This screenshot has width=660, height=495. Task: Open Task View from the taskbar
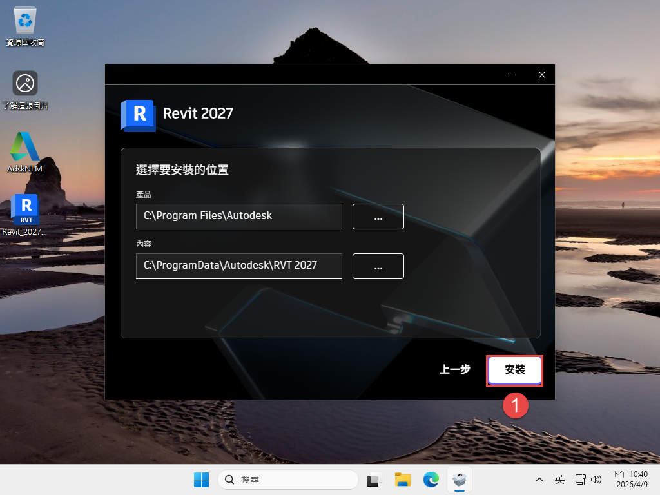374,480
